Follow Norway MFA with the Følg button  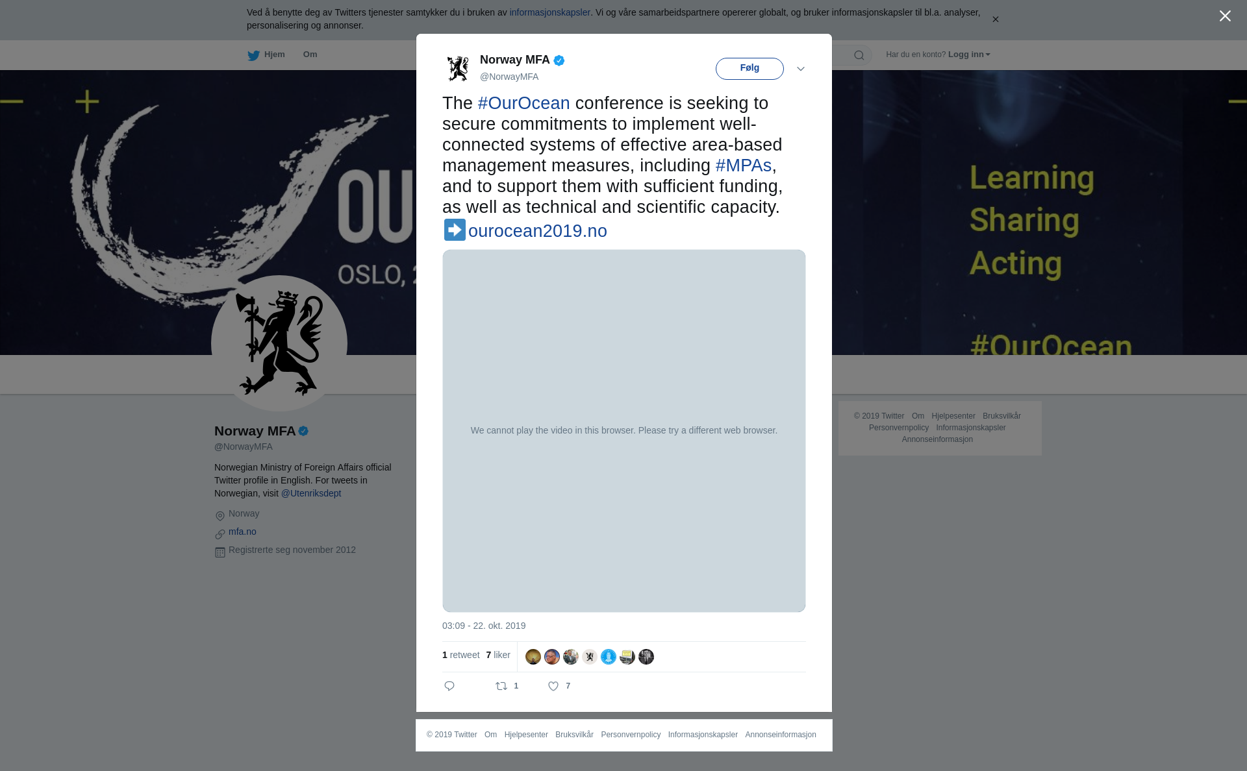[749, 69]
